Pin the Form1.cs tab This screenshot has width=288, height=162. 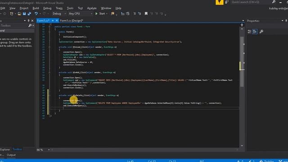(x=53, y=21)
